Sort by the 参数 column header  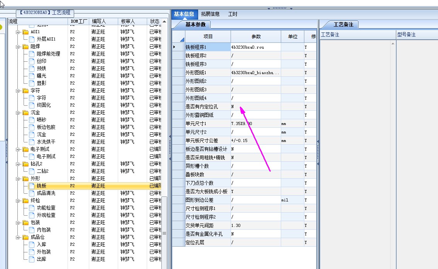[256, 37]
